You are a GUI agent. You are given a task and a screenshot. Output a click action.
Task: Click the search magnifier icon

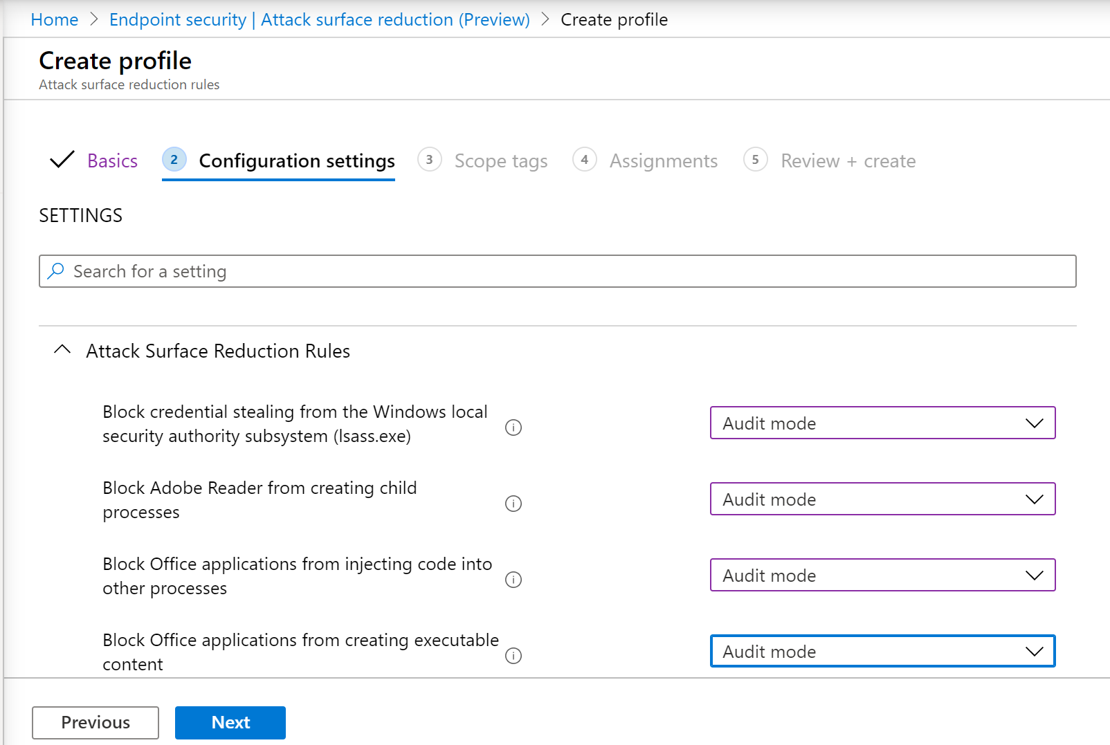point(56,271)
